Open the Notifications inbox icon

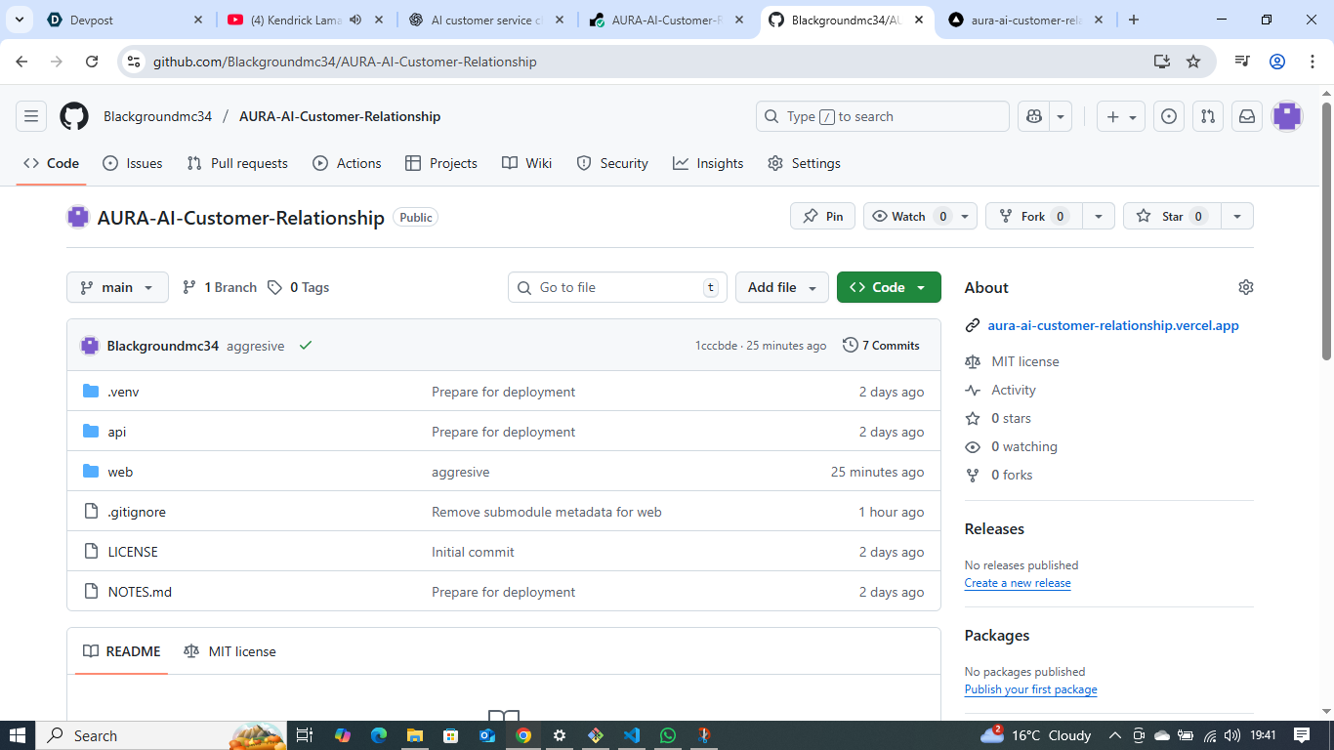click(x=1247, y=116)
